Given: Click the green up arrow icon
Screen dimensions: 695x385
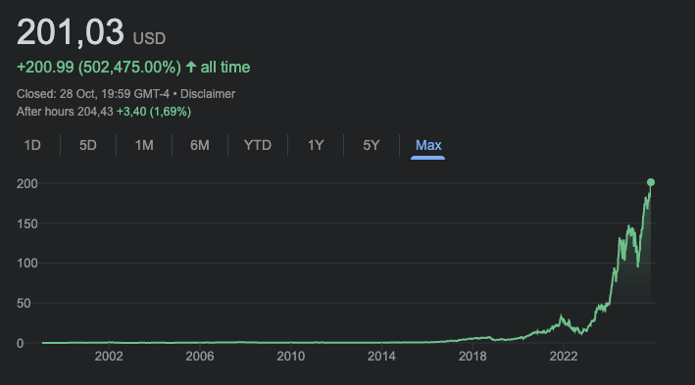Looking at the screenshot, I should 191,67.
